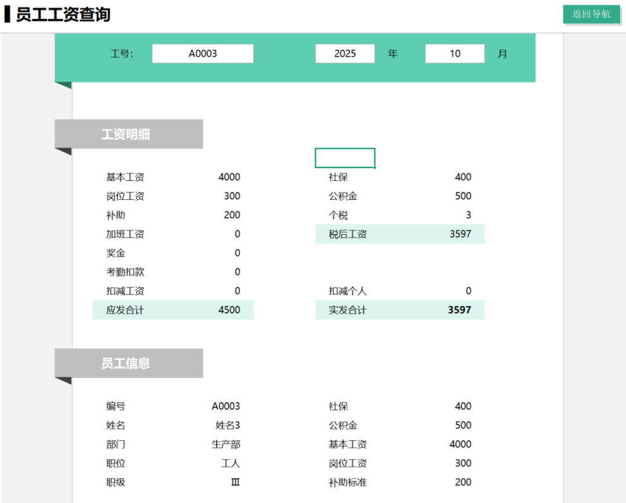Click the 加班工资 label
Viewport: 626px width, 503px height.
click(x=125, y=234)
